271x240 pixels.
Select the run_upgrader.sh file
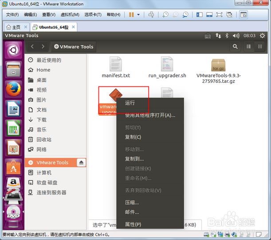pyautogui.click(x=167, y=67)
